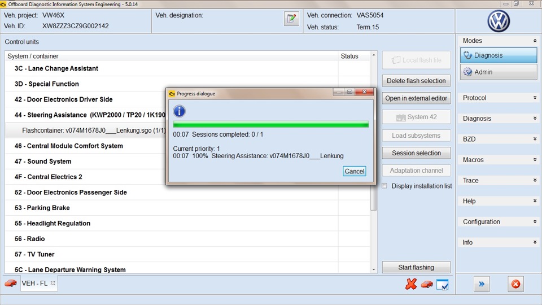Click the VAS5054 connection value
This screenshot has width=542, height=305.
(x=370, y=15)
